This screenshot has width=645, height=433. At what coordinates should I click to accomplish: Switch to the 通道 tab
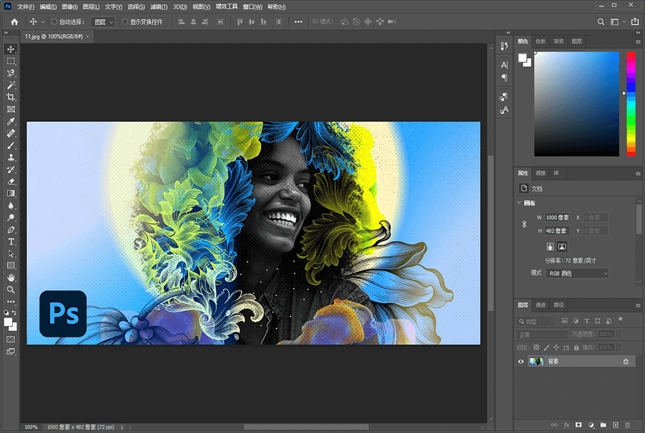pyautogui.click(x=540, y=305)
